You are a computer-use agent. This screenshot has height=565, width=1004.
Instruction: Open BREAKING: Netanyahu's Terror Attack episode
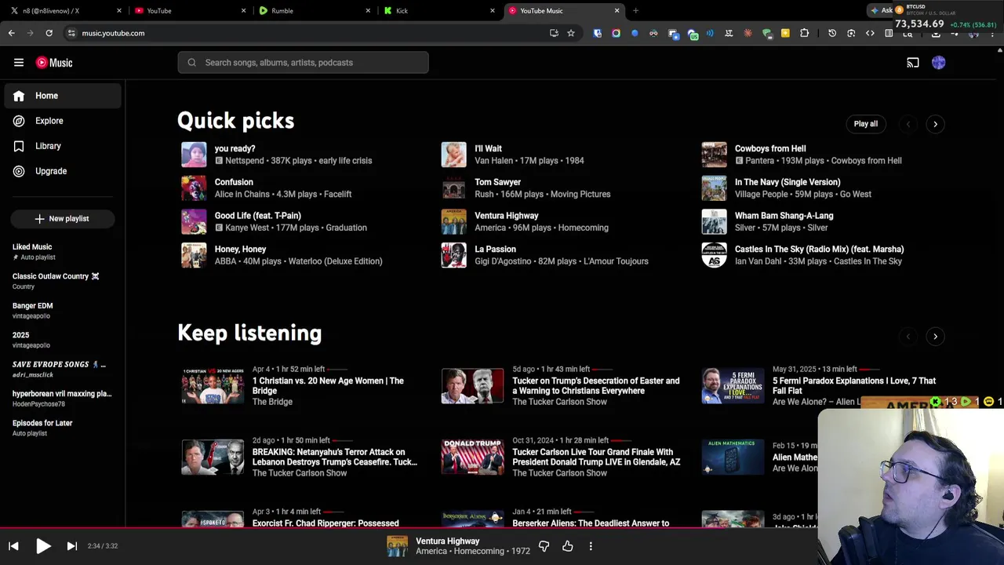coord(334,457)
